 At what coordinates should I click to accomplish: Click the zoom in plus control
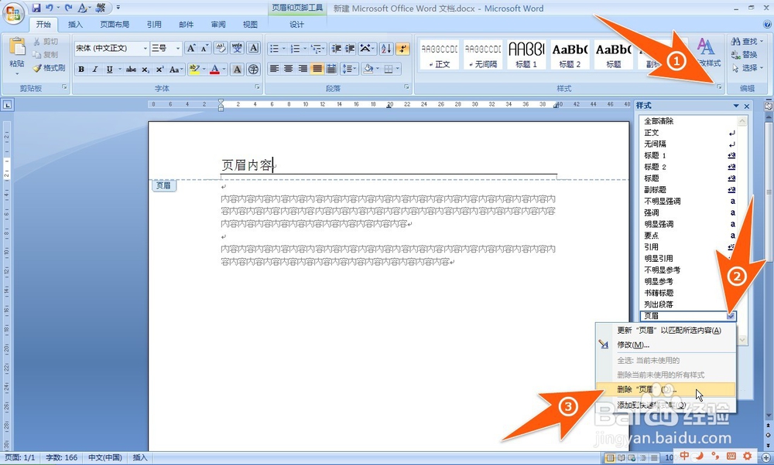(x=766, y=457)
